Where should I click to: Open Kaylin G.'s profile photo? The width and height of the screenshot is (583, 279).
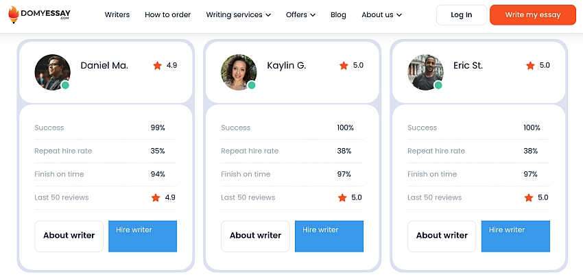pos(238,71)
